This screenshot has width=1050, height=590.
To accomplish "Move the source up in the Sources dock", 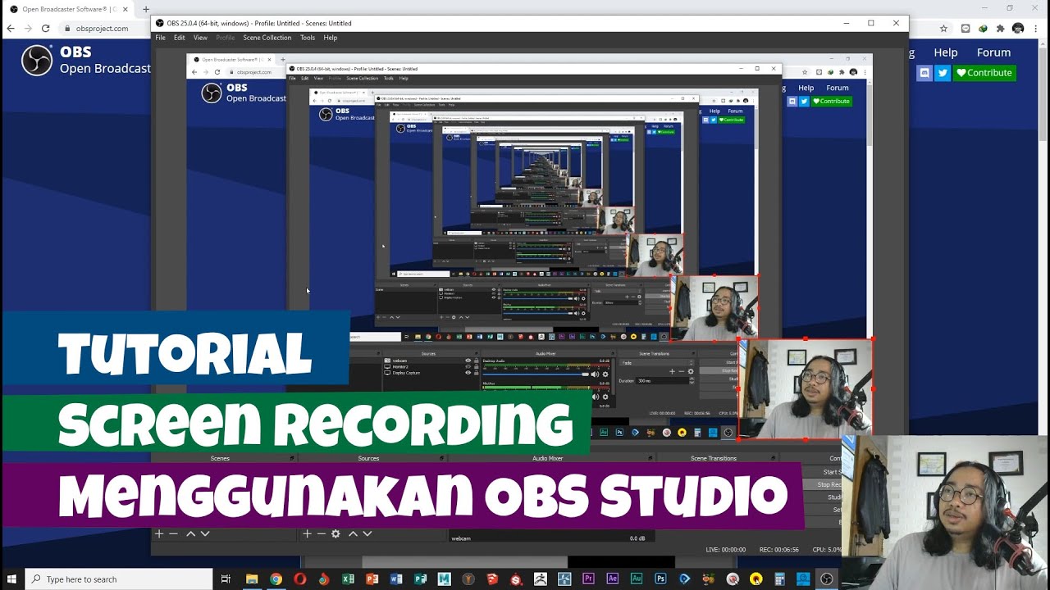I will pos(353,533).
